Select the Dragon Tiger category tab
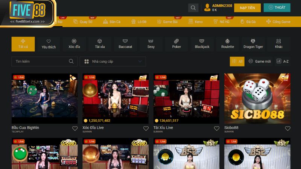Screen dimensions: 301x169 [253, 44]
